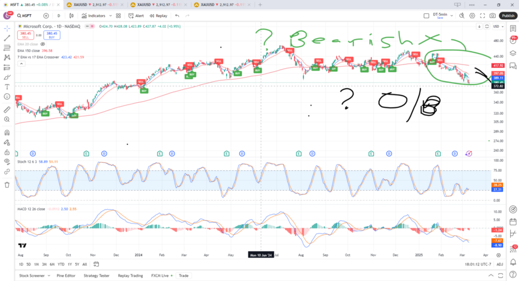Click the red SELL 380.45 button
This screenshot has width=519, height=281.
point(25,35)
